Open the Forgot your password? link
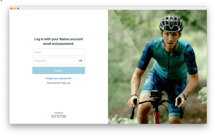The image size is (216, 136). [x=58, y=78]
